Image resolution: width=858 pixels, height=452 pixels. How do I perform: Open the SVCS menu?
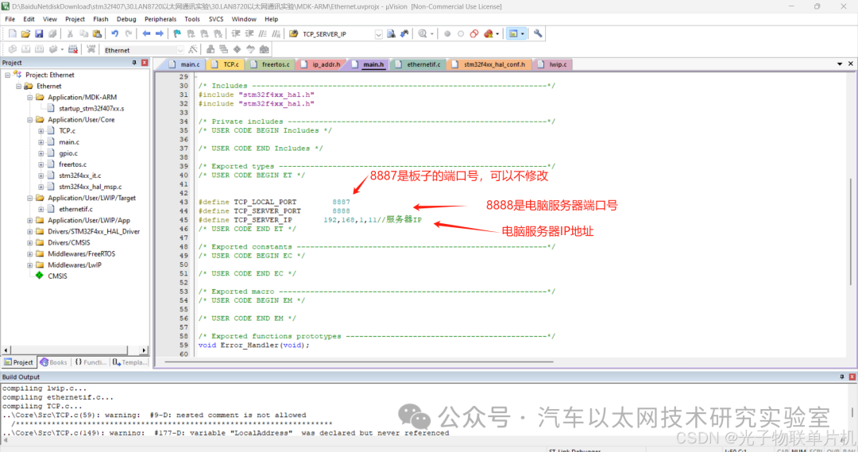[x=216, y=19]
